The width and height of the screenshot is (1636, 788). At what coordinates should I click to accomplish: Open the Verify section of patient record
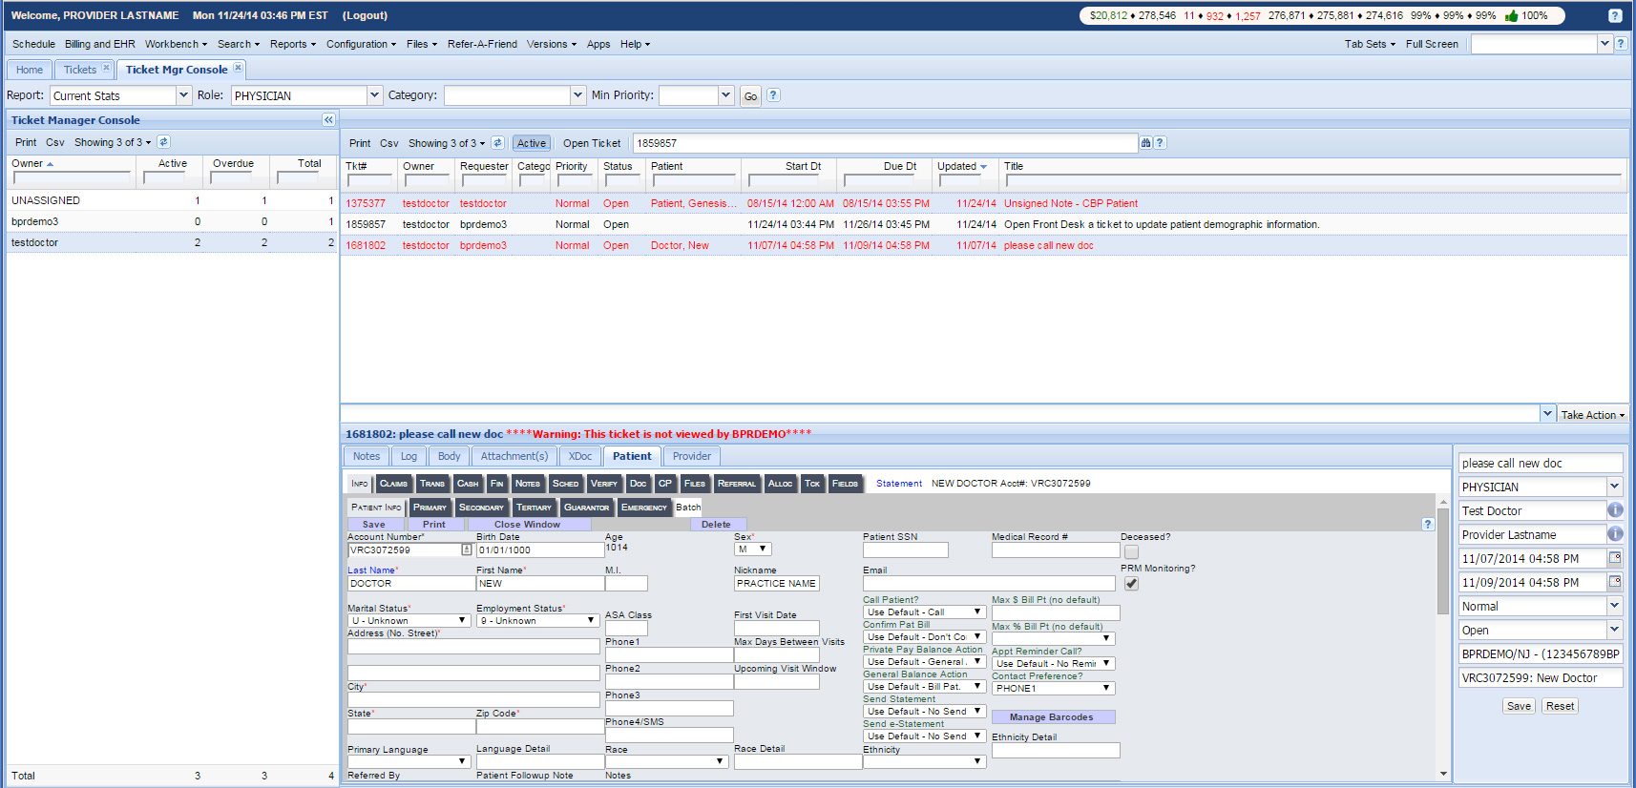[603, 484]
